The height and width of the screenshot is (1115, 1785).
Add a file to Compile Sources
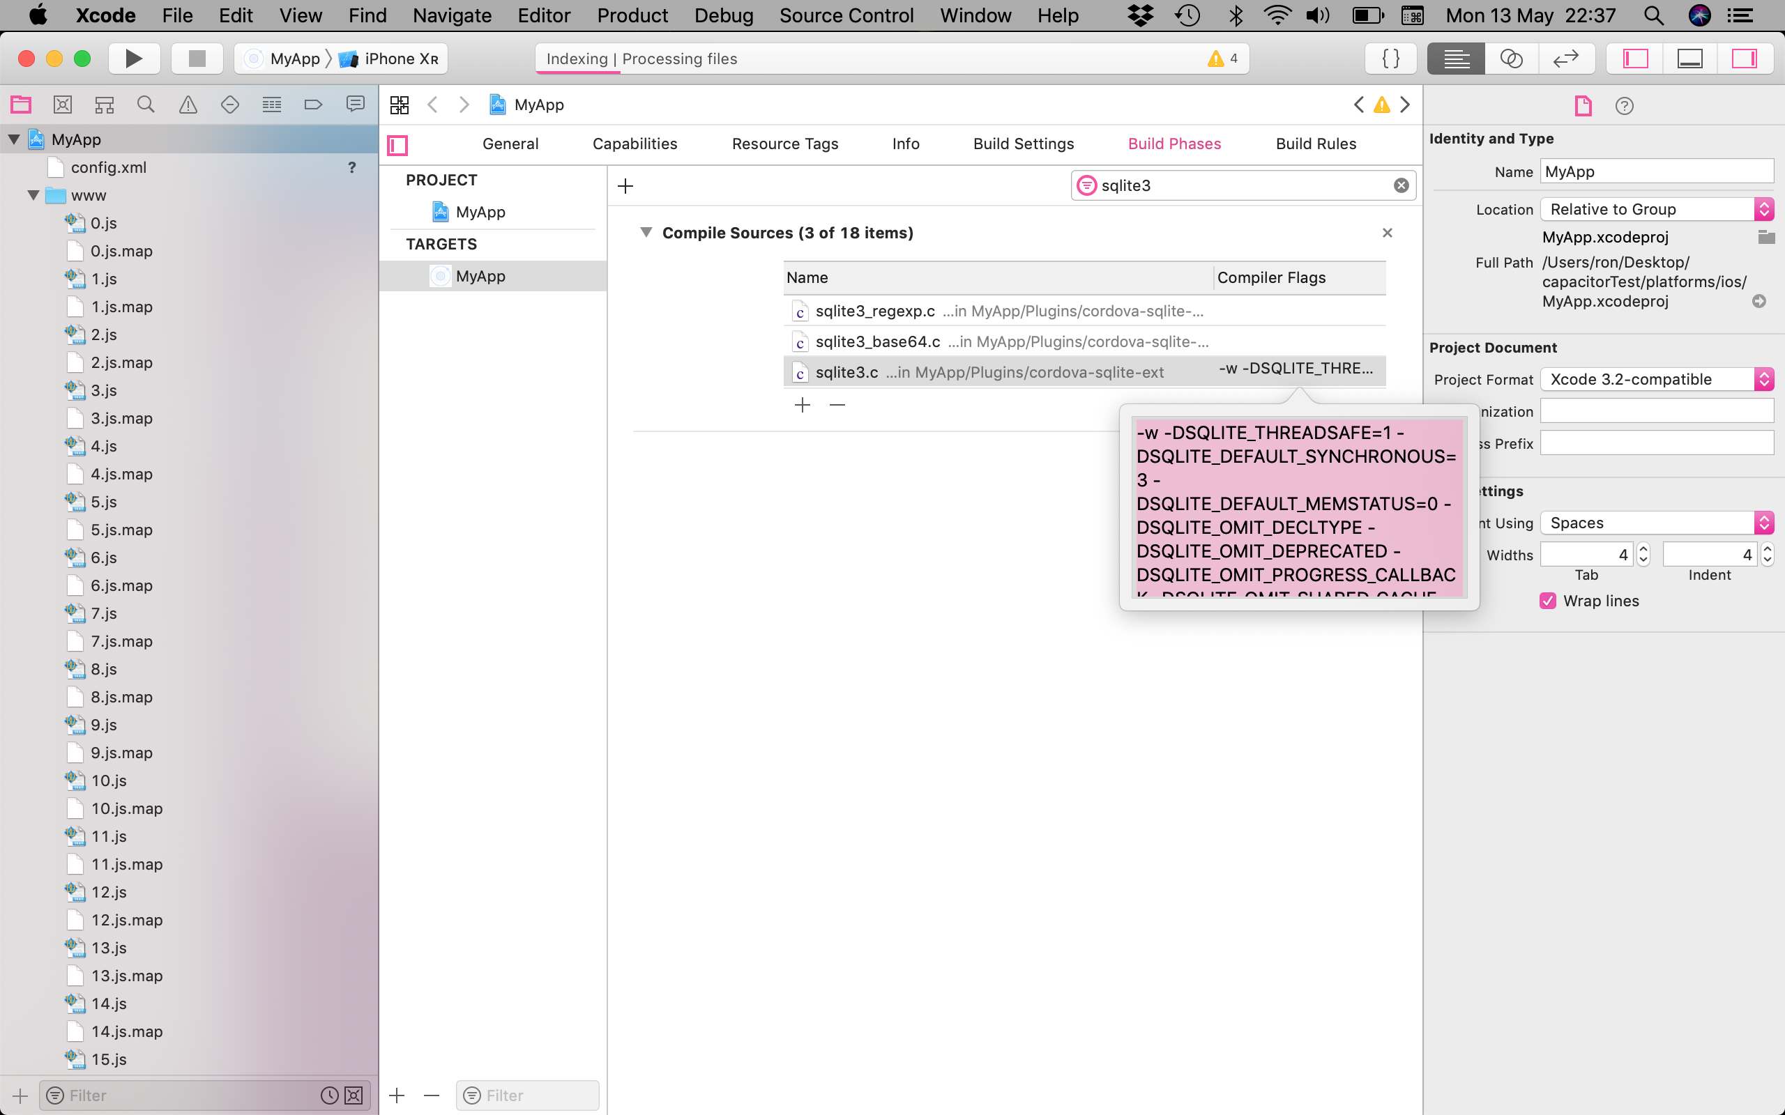(801, 405)
